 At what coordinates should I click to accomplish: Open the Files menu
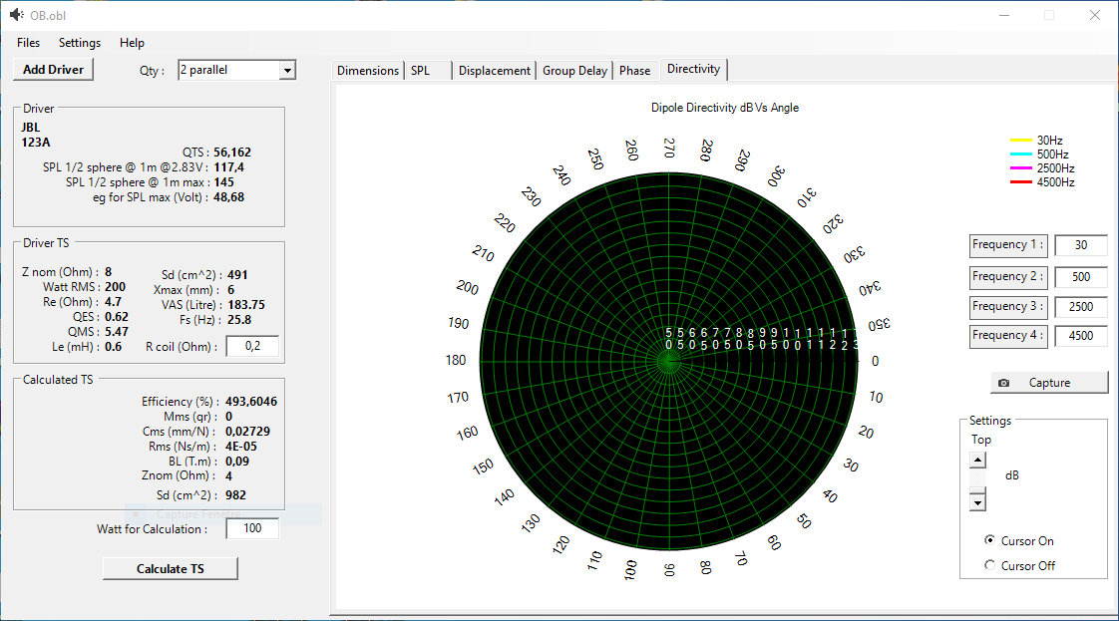pos(29,43)
